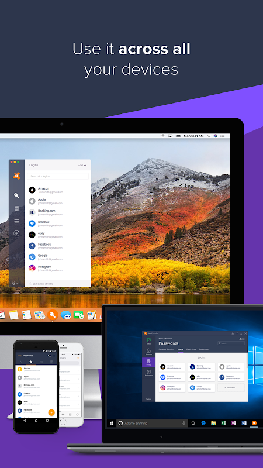263x468 pixels.
Task: Open the Dropbox login card in Windows app
Action: (172, 377)
